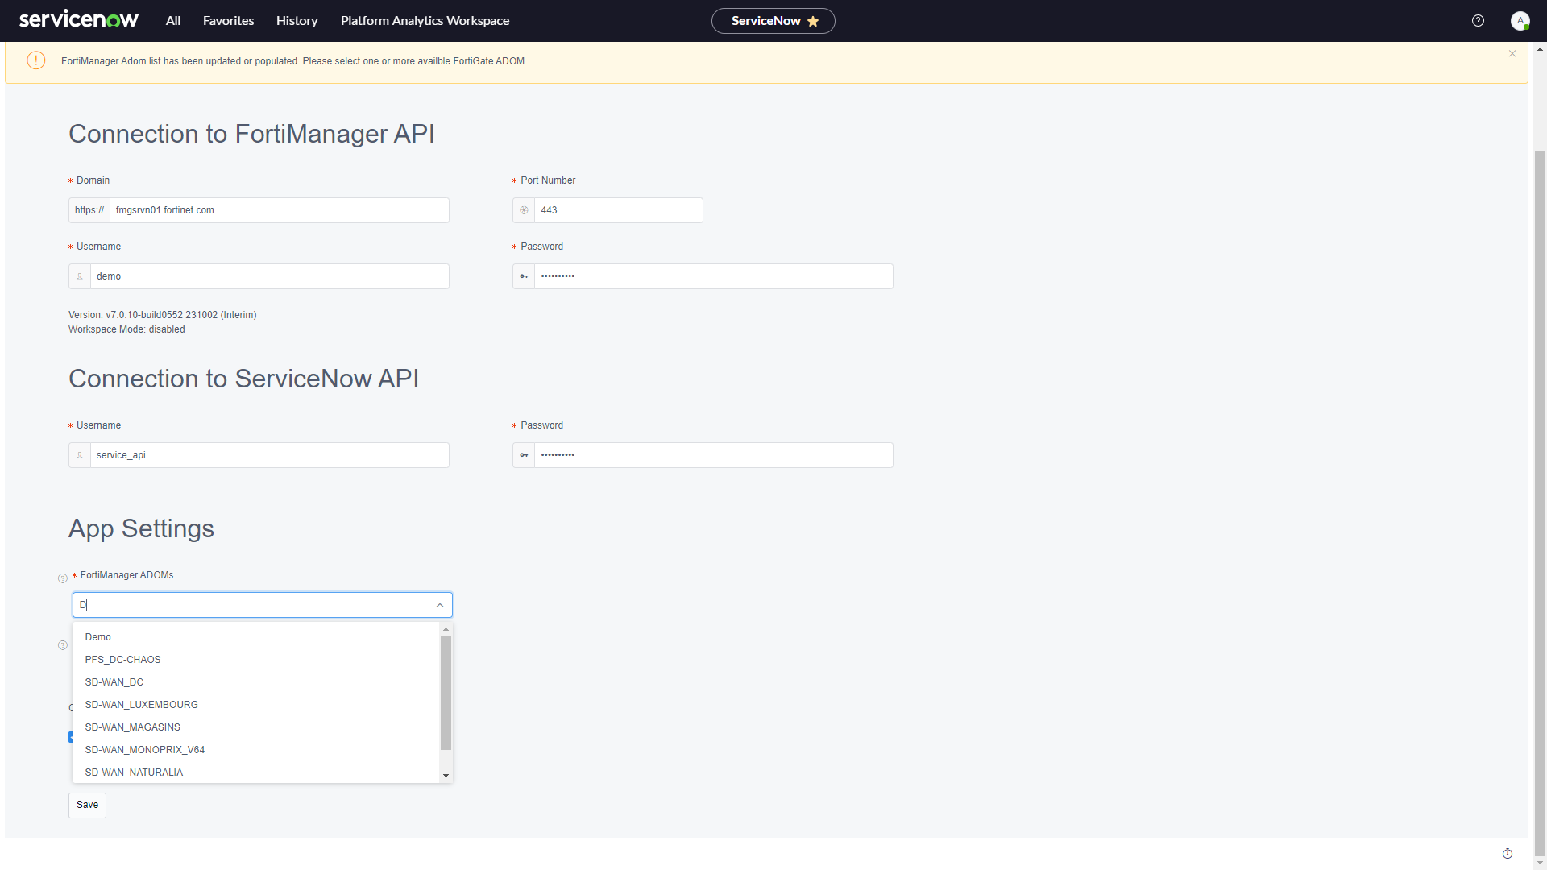Pick SD-WAN_MAGASINS option
This screenshot has height=870, width=1547.
133,727
